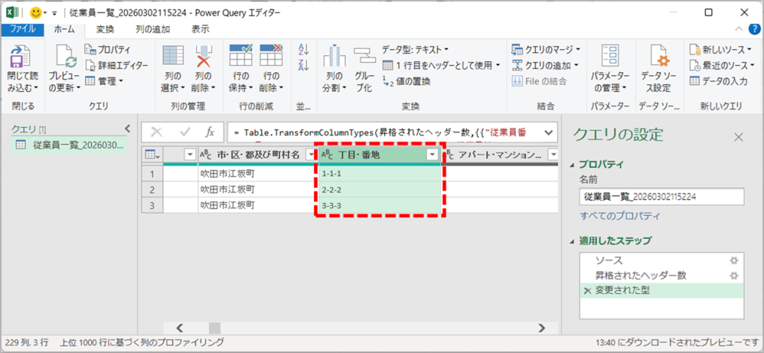Open the クエリのマージ dropdown
The width and height of the screenshot is (764, 353).
pyautogui.click(x=546, y=49)
